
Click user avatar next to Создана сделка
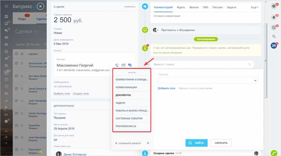[x=256, y=153]
